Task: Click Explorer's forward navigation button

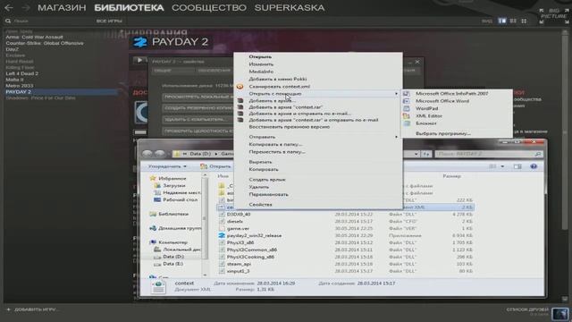Action: pyautogui.click(x=160, y=154)
